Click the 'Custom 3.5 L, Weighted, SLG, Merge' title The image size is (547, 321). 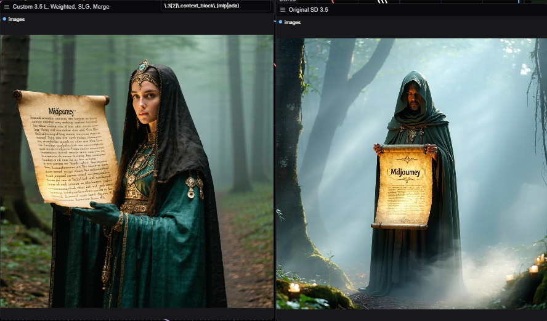click(x=61, y=7)
